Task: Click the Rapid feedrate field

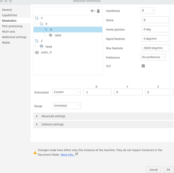Action: tap(155, 39)
